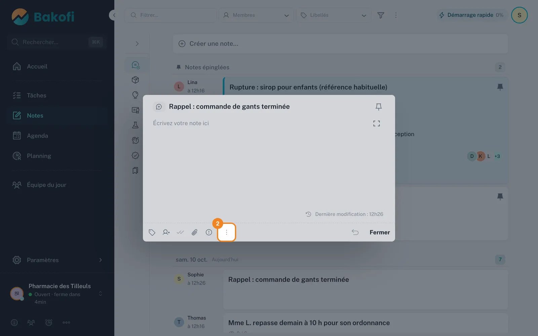This screenshot has width=538, height=336.
Task: Click the Filtrer input field
Action: [171, 15]
